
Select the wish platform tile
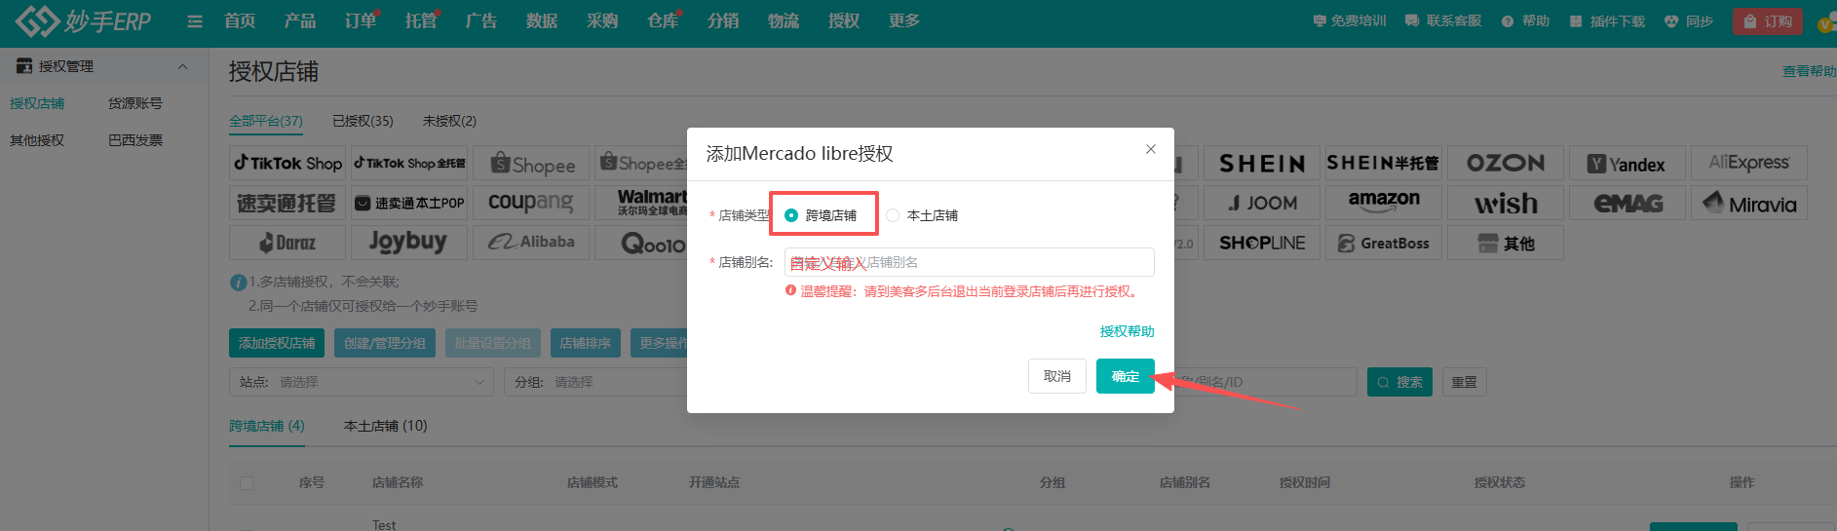[x=1506, y=203]
